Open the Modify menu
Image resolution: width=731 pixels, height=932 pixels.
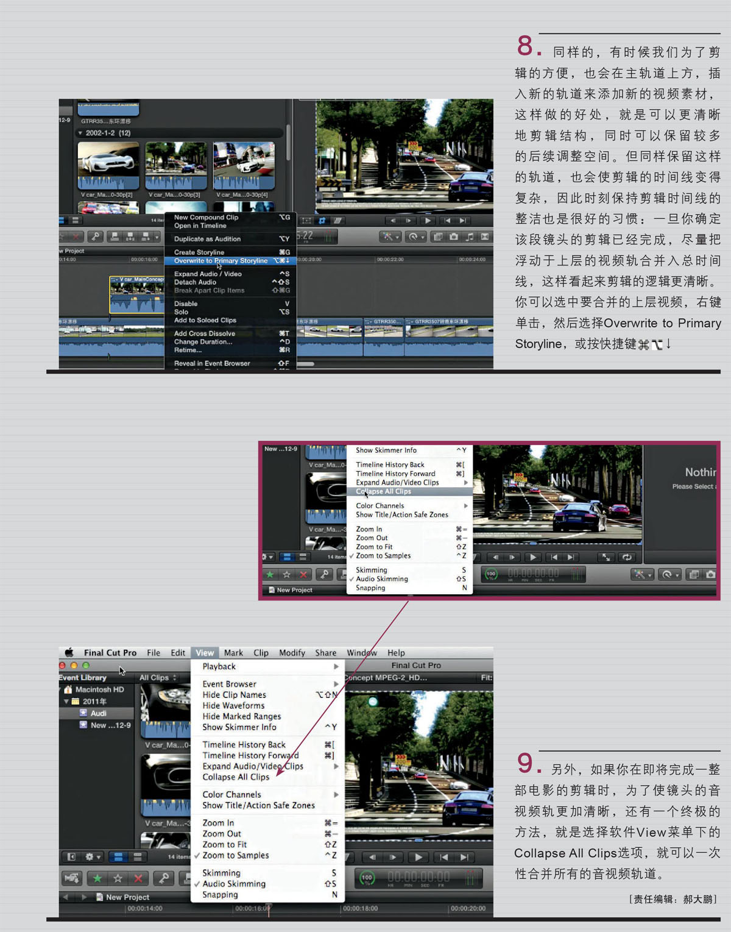click(x=292, y=653)
